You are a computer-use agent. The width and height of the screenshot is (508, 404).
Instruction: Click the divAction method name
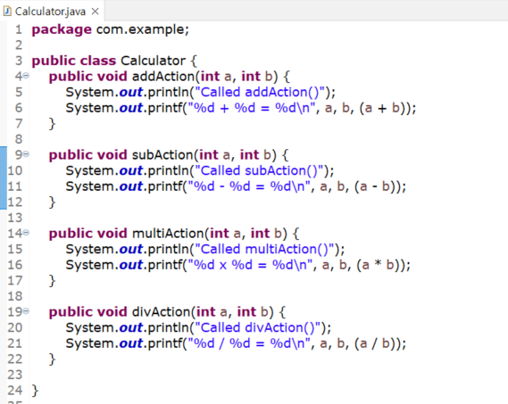pyautogui.click(x=162, y=312)
